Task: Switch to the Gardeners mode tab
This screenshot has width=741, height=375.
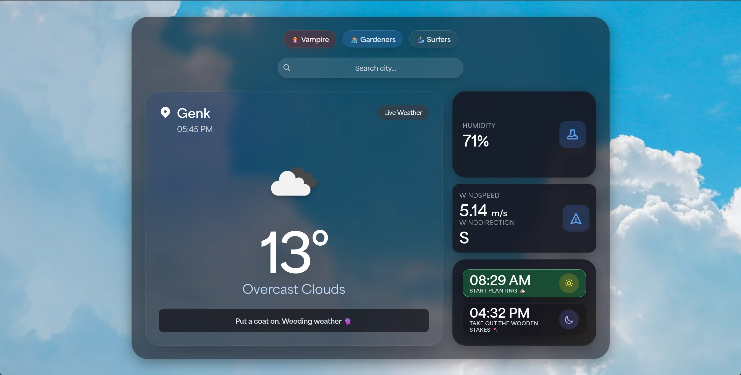Action: click(372, 39)
